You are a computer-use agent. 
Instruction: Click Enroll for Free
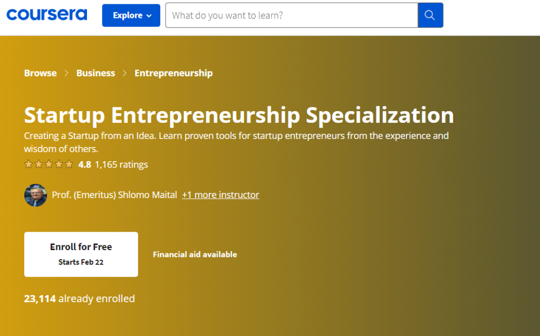(81, 254)
